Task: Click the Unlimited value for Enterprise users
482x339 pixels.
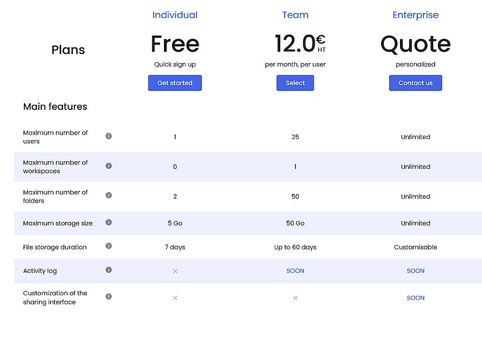Action: coord(415,137)
